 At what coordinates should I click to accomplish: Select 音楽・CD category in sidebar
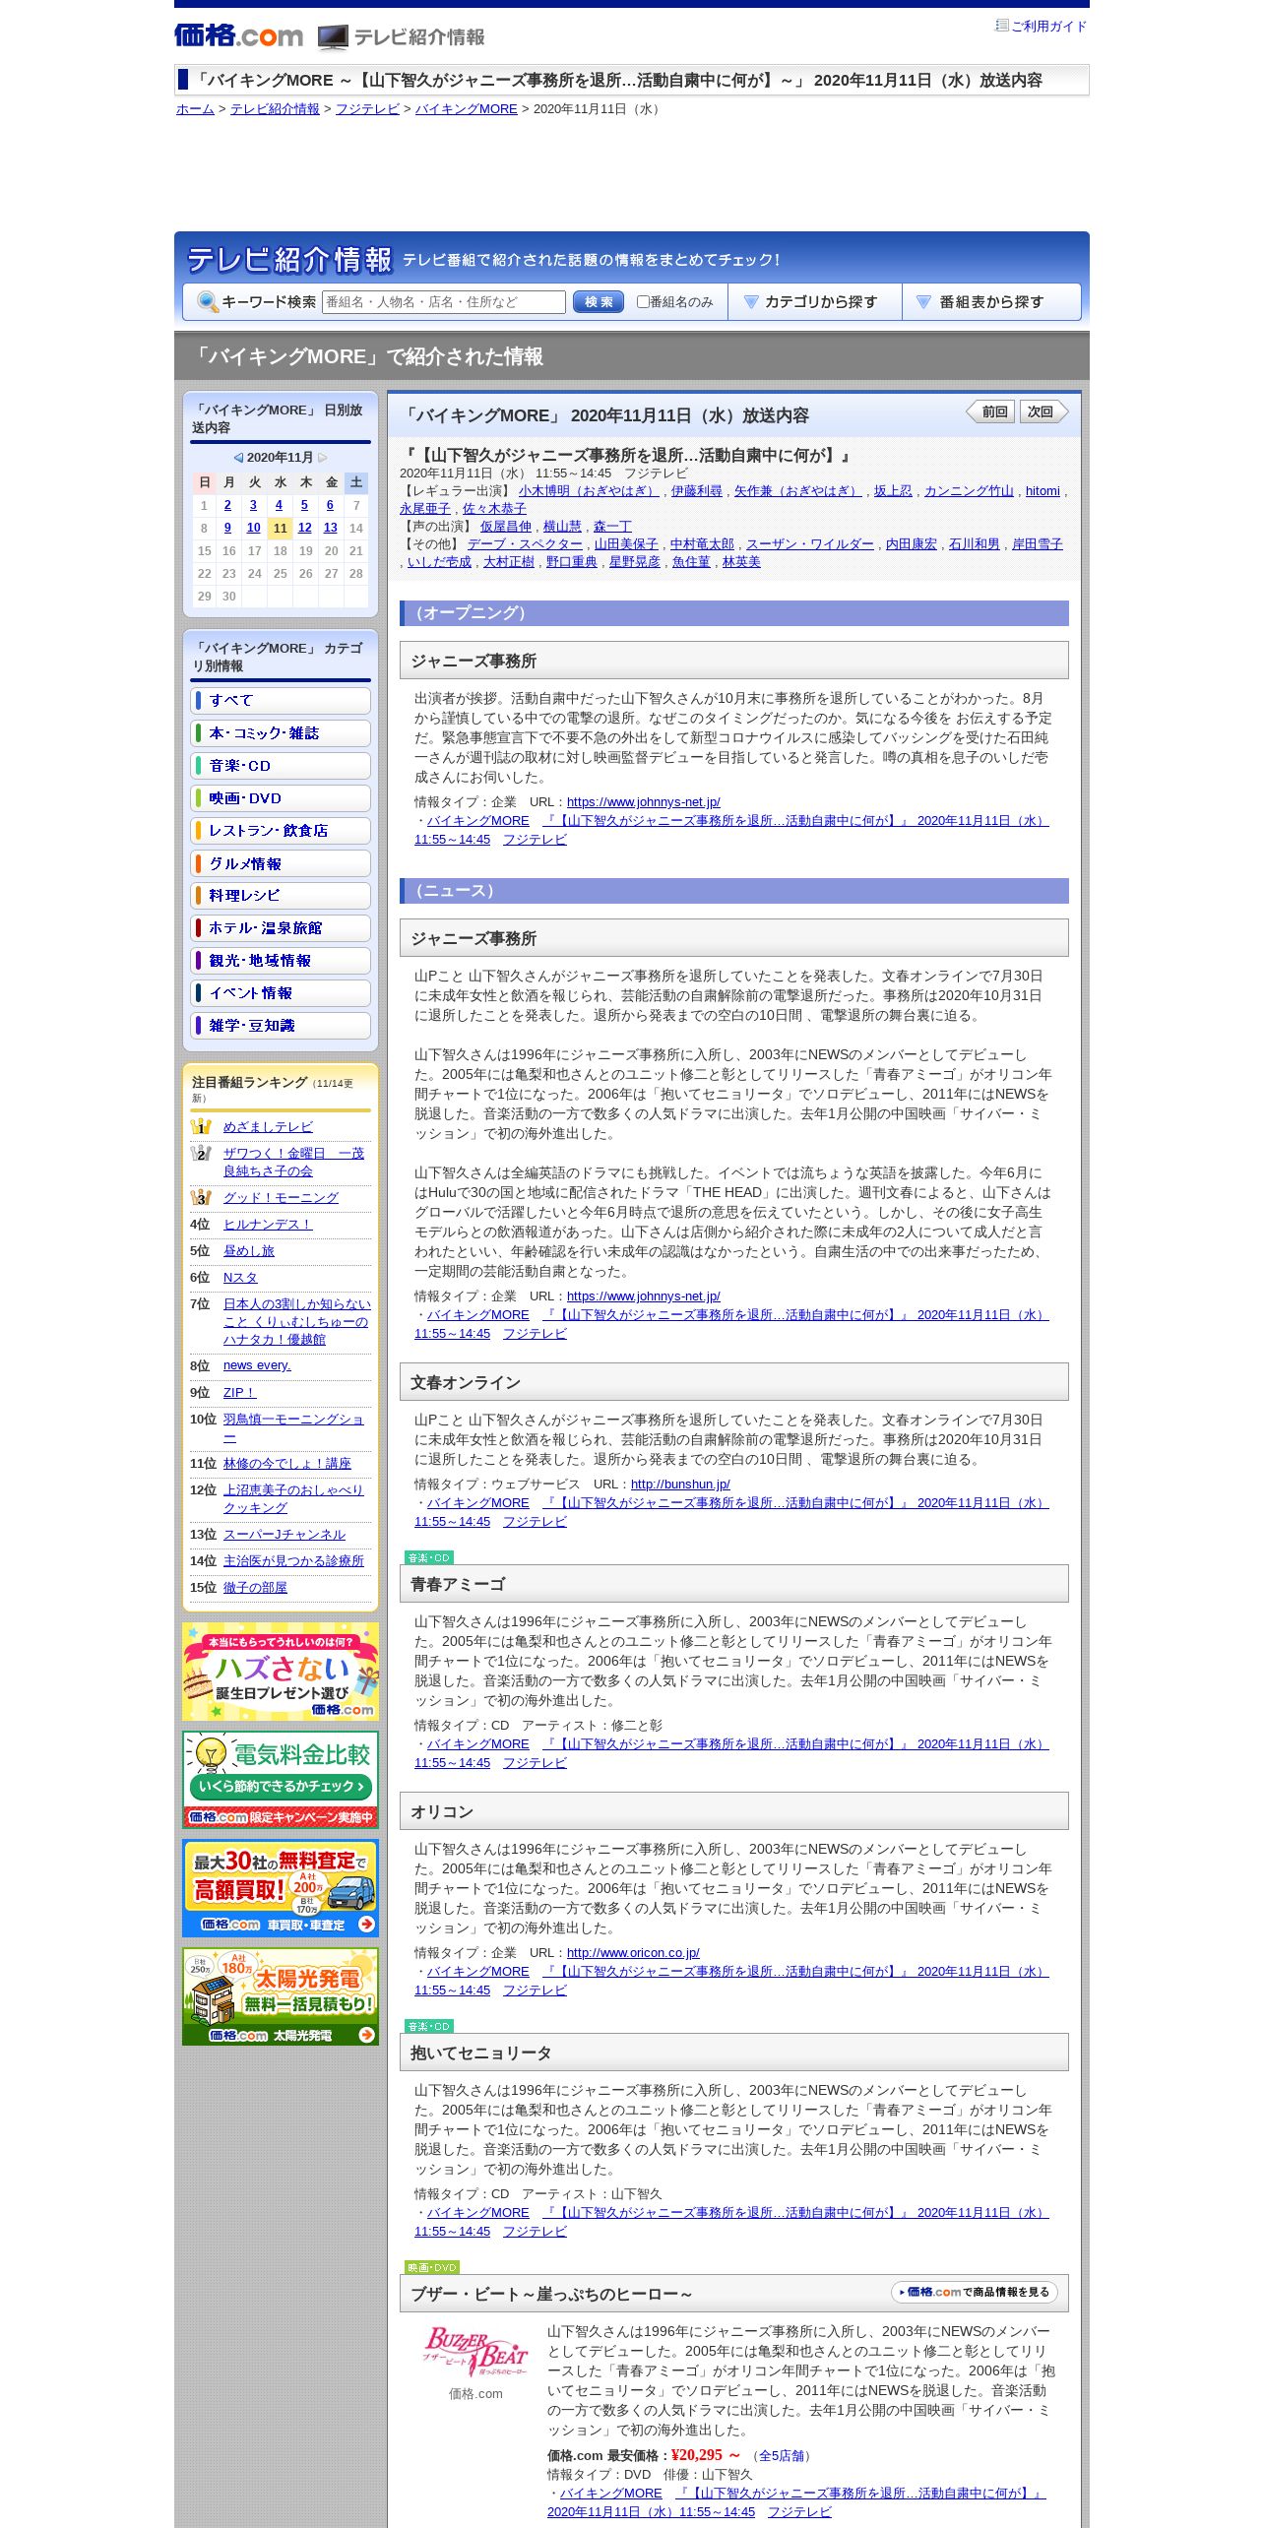pyautogui.click(x=281, y=766)
